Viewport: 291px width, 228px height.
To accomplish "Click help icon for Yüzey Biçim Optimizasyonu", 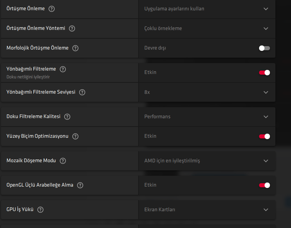I will pyautogui.click(x=75, y=136).
